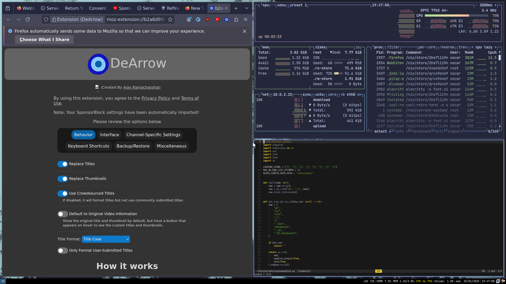506x284 pixels.
Task: Open the Privacy Policy link
Action: (156, 98)
